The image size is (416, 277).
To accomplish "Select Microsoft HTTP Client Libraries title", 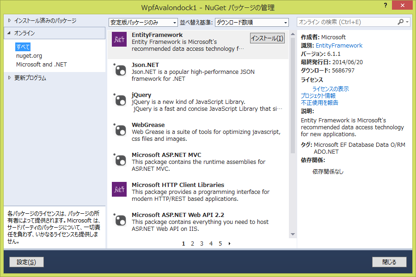I will point(178,185).
